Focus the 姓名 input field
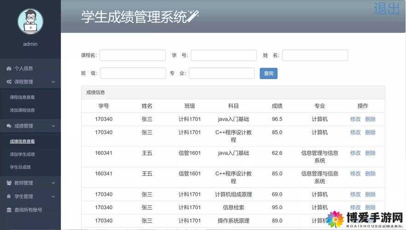Image resolution: width=406 pixels, height=230 pixels. pos(315,55)
